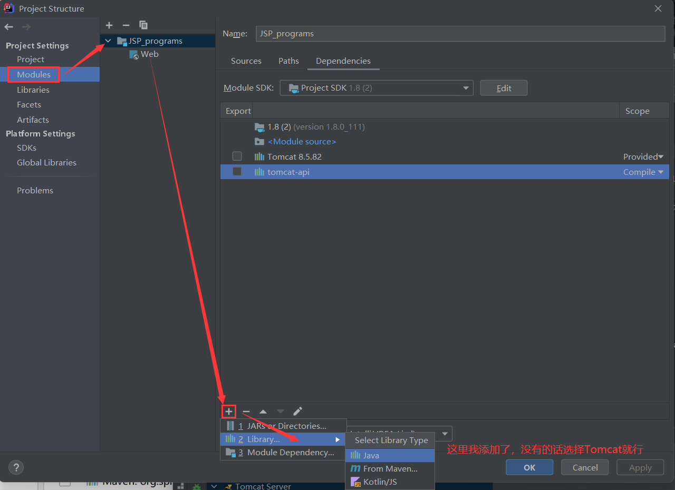Viewport: 675px width, 490px height.
Task: Toggle the export checkbox for Tomcat 8.5.82
Action: click(237, 156)
